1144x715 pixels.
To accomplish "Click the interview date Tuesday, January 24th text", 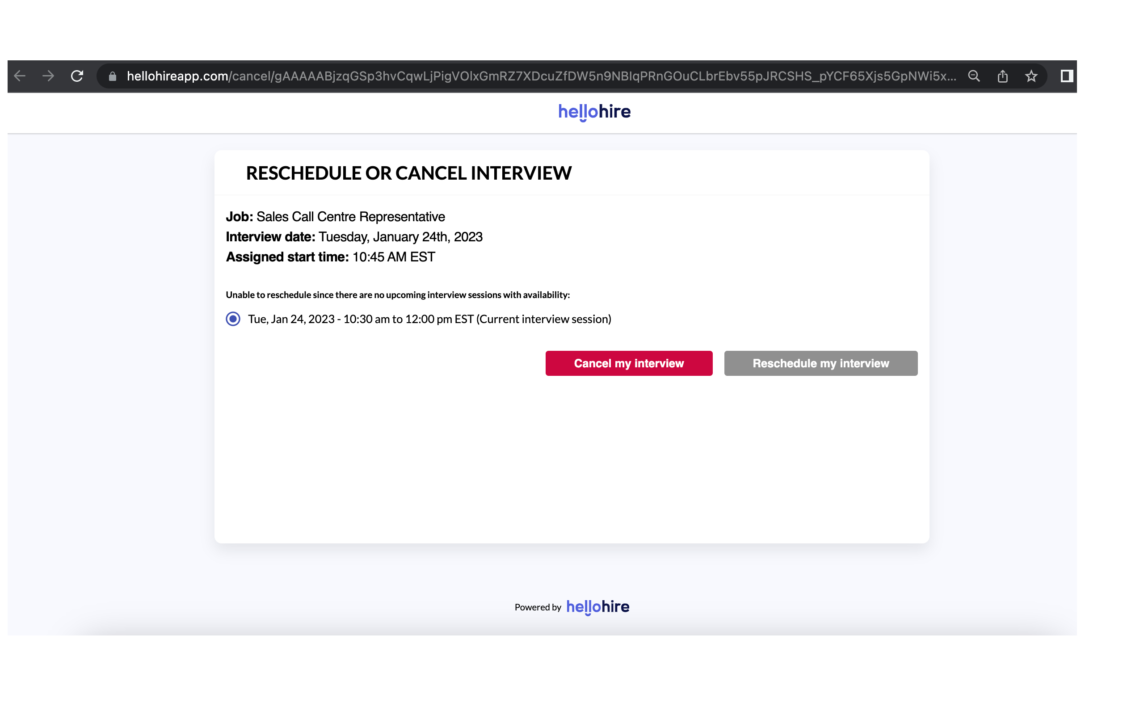I will tap(400, 237).
